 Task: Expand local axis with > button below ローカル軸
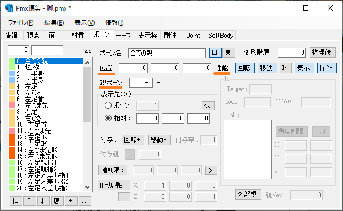(x=124, y=197)
